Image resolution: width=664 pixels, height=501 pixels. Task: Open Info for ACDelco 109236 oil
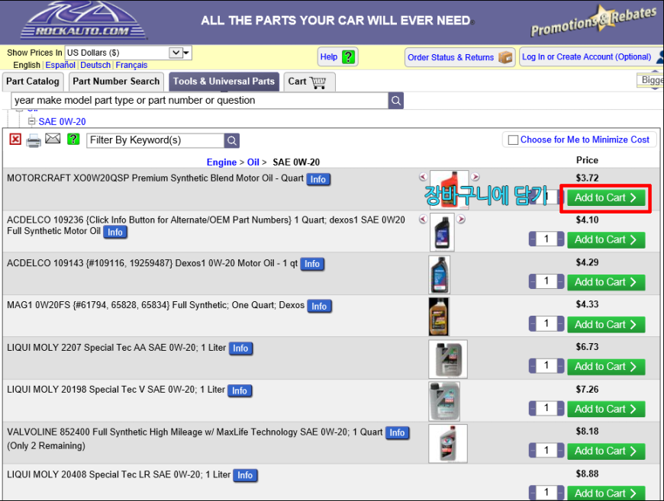point(115,233)
